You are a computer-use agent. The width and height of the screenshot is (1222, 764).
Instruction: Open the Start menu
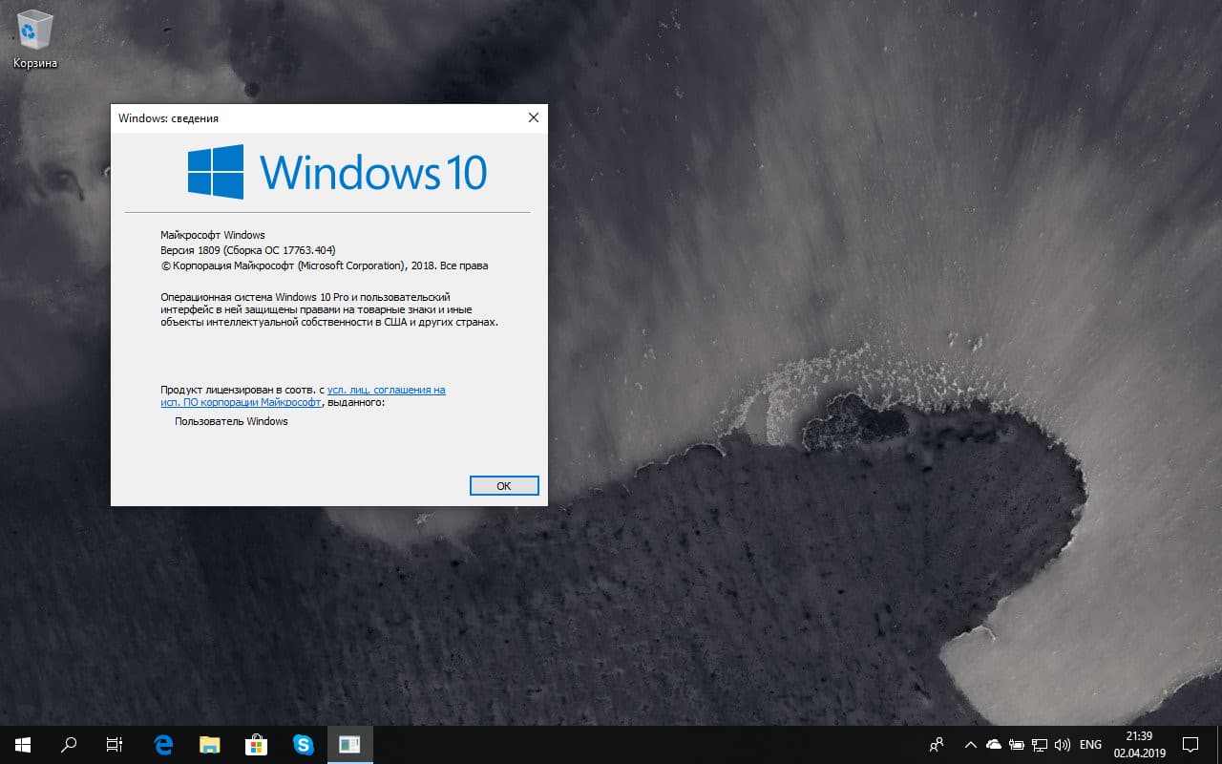click(x=20, y=744)
